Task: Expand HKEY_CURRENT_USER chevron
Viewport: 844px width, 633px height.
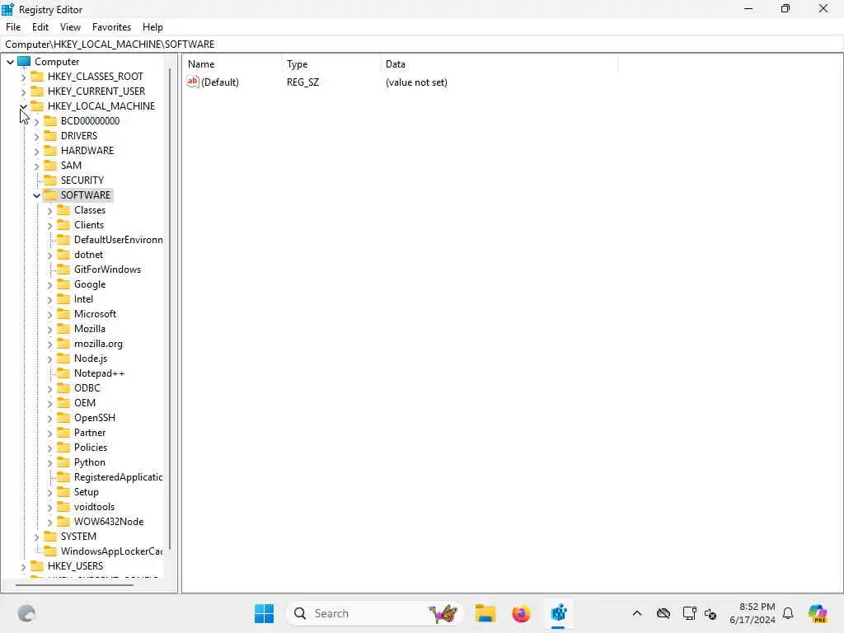Action: [x=23, y=92]
